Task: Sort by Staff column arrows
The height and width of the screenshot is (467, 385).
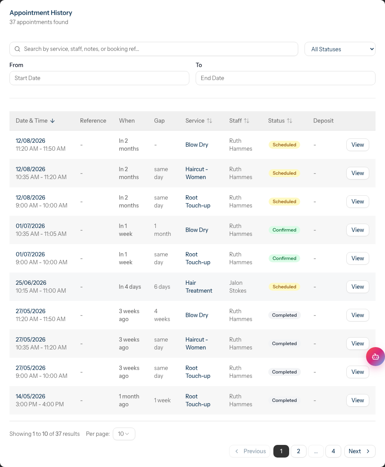Action: point(247,121)
